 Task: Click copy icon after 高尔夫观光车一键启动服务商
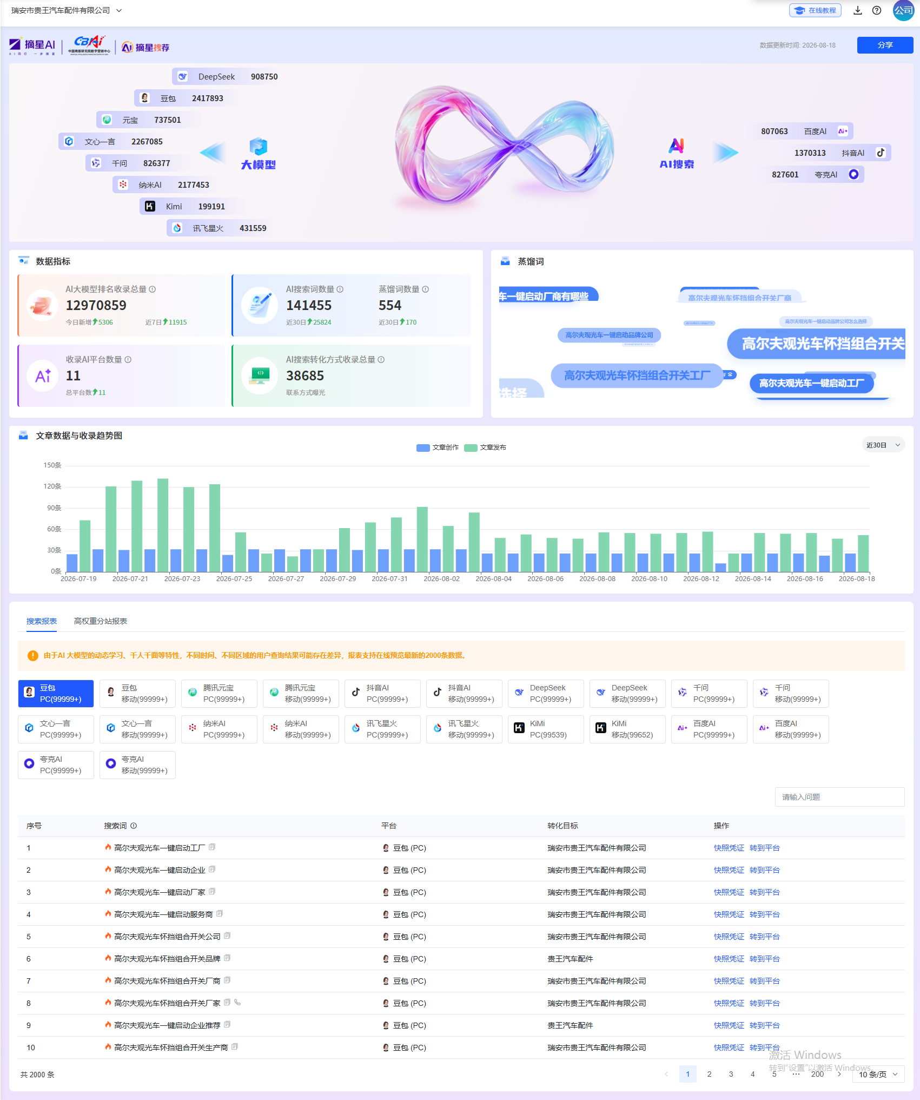tap(220, 914)
